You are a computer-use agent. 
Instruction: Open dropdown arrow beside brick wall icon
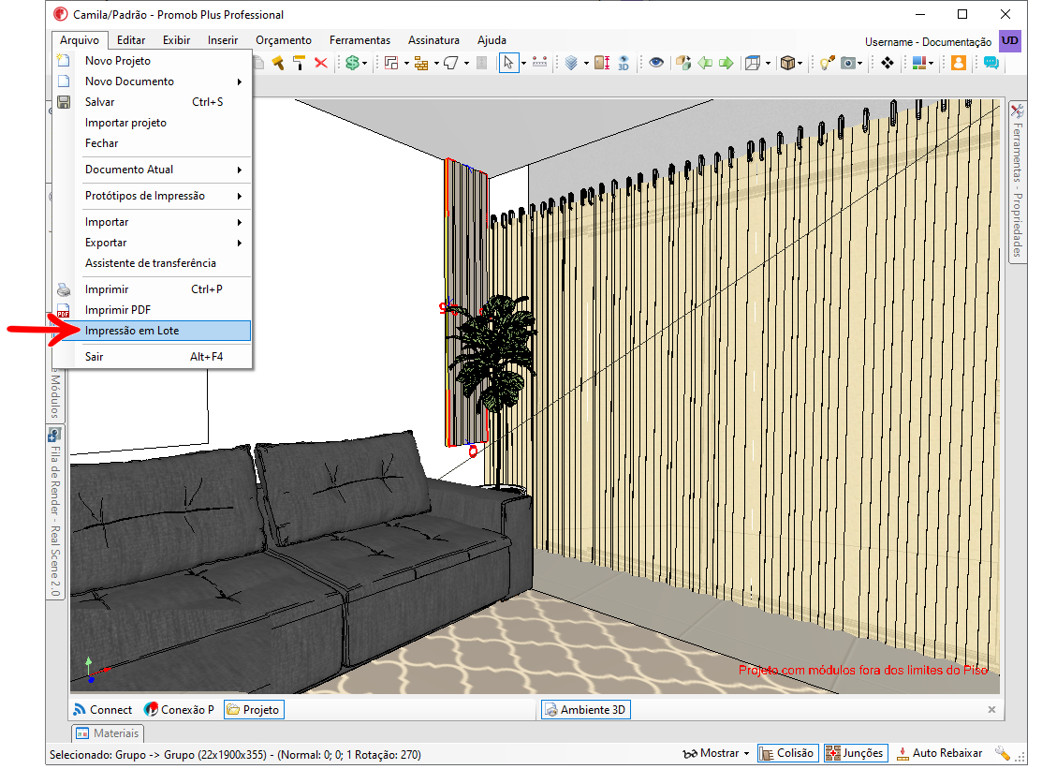pyautogui.click(x=436, y=64)
